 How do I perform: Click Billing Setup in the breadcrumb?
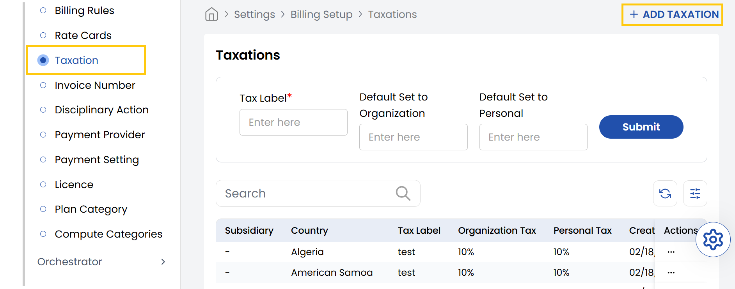(321, 14)
